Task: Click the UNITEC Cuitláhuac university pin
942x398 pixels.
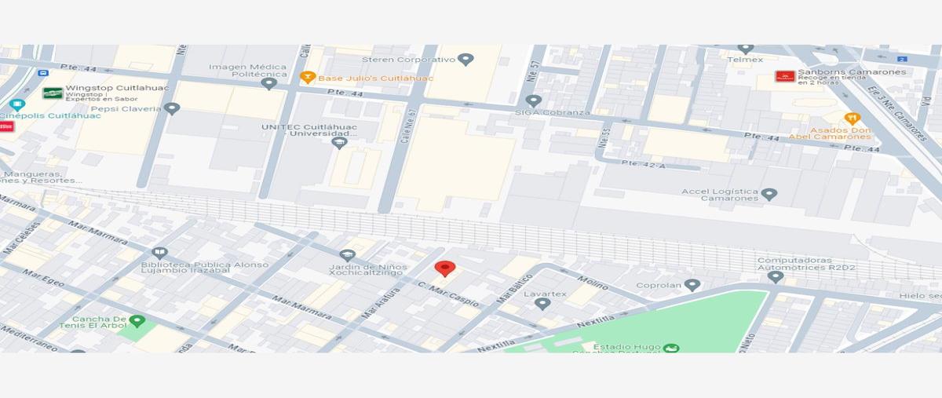Action: click(339, 143)
